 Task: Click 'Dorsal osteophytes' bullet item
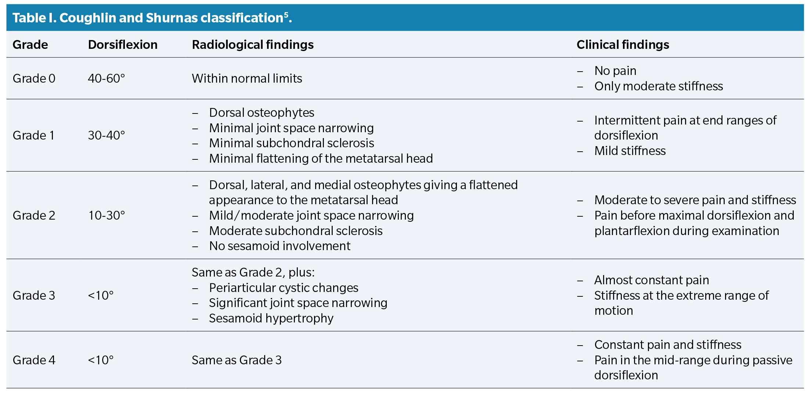(x=262, y=113)
